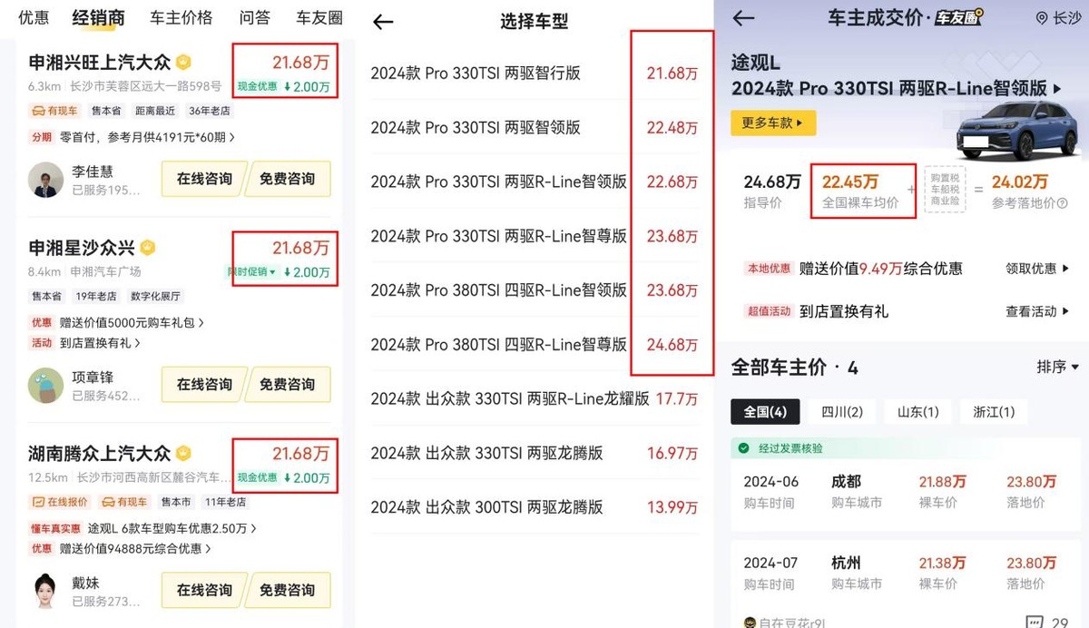Go back from 选择车型 screen

[x=383, y=22]
